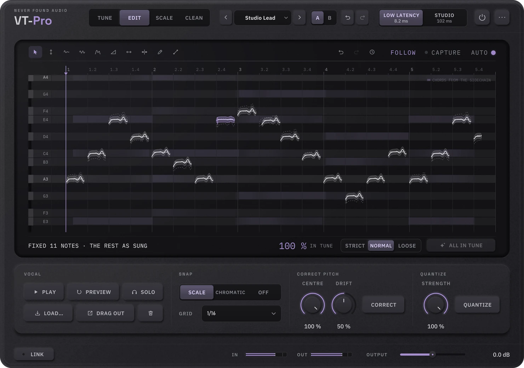Set snap mode to Chromatic

[230, 292]
